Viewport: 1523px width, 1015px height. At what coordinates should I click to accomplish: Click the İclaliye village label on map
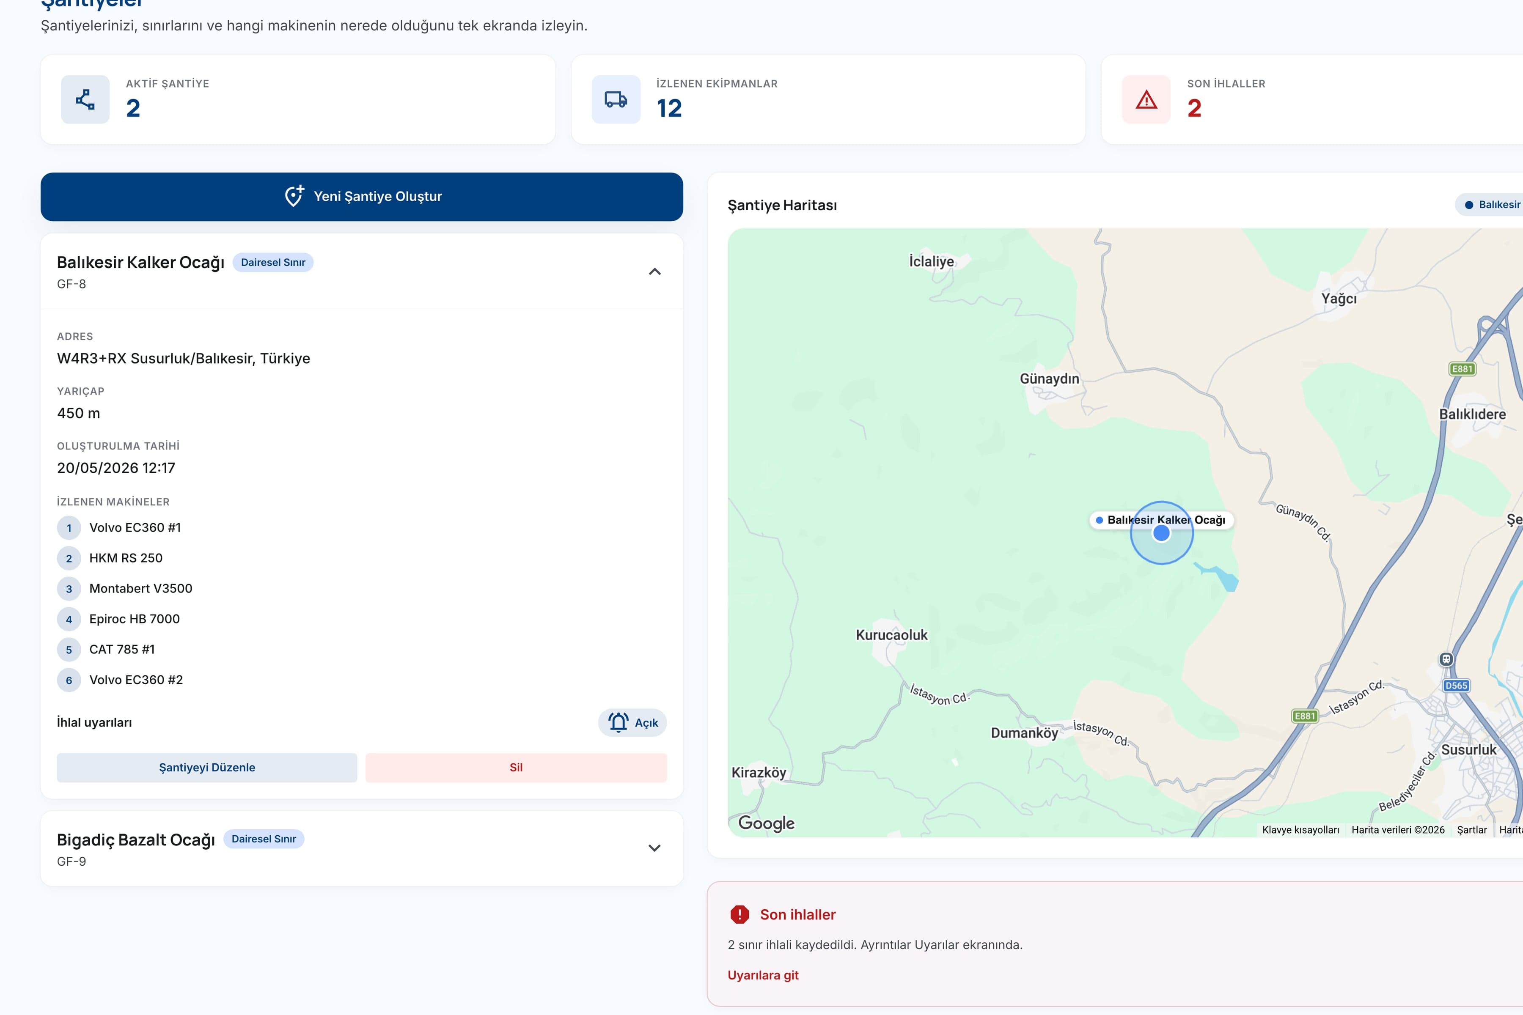click(x=931, y=261)
